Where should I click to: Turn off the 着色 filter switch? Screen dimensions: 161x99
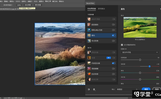tap(114, 35)
